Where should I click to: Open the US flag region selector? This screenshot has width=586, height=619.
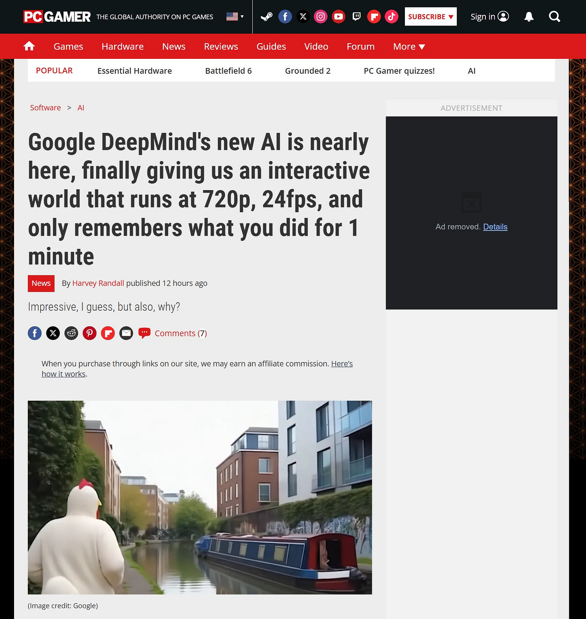point(235,17)
